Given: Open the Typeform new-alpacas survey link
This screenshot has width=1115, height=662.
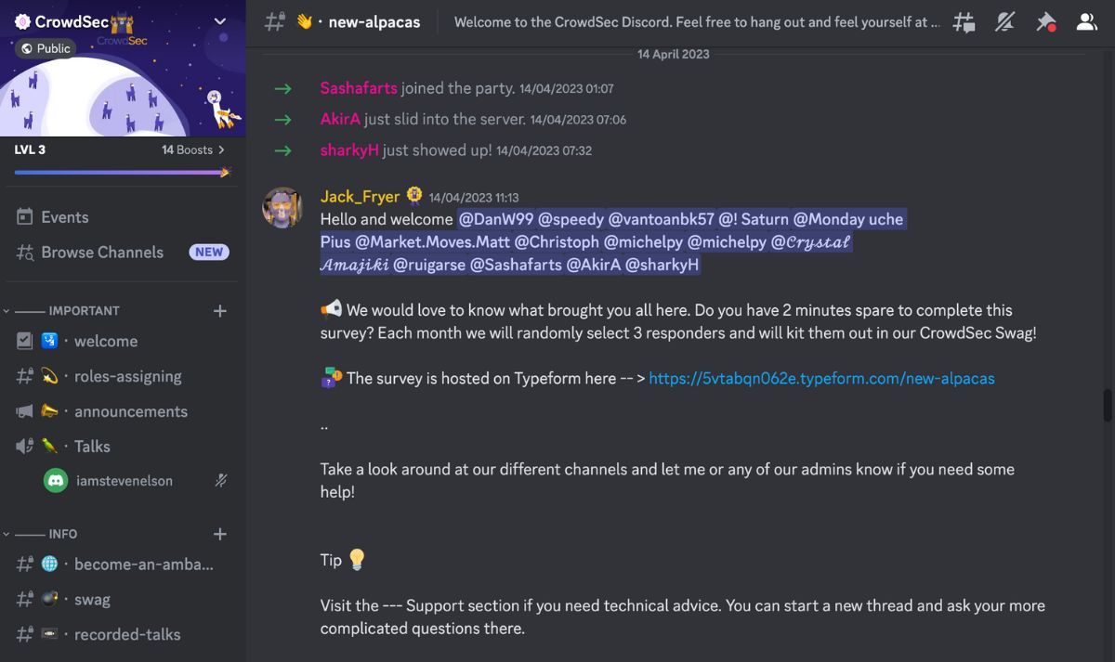Looking at the screenshot, I should 821,378.
